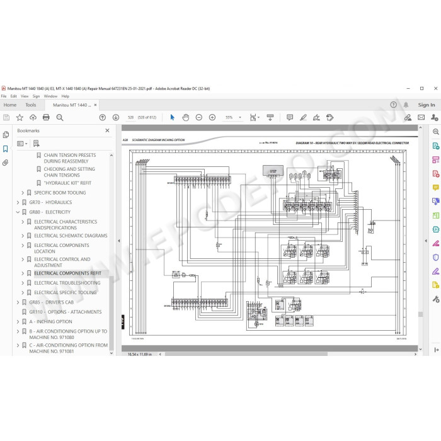Go to next page arrow
The image size is (441, 441).
click(x=115, y=117)
